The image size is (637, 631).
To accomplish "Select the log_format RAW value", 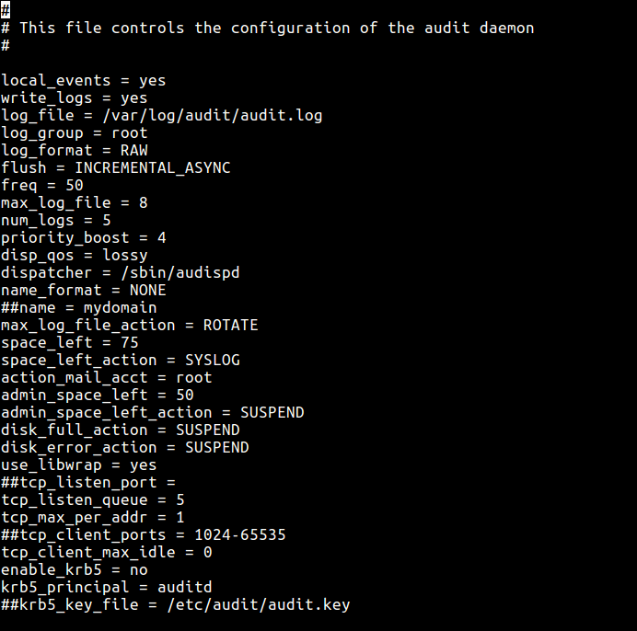I will (133, 150).
